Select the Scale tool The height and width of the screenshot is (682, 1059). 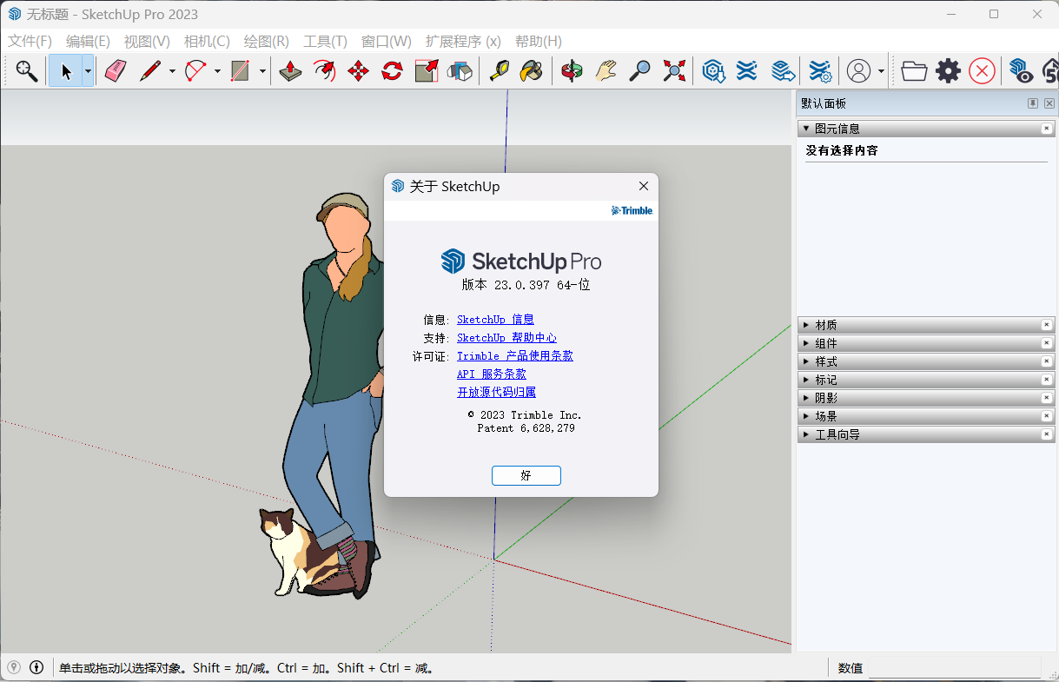tap(427, 70)
